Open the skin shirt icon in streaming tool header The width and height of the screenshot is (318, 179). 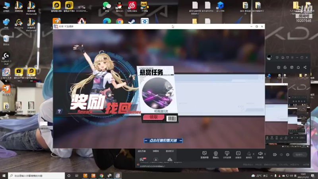[x=287, y=58]
